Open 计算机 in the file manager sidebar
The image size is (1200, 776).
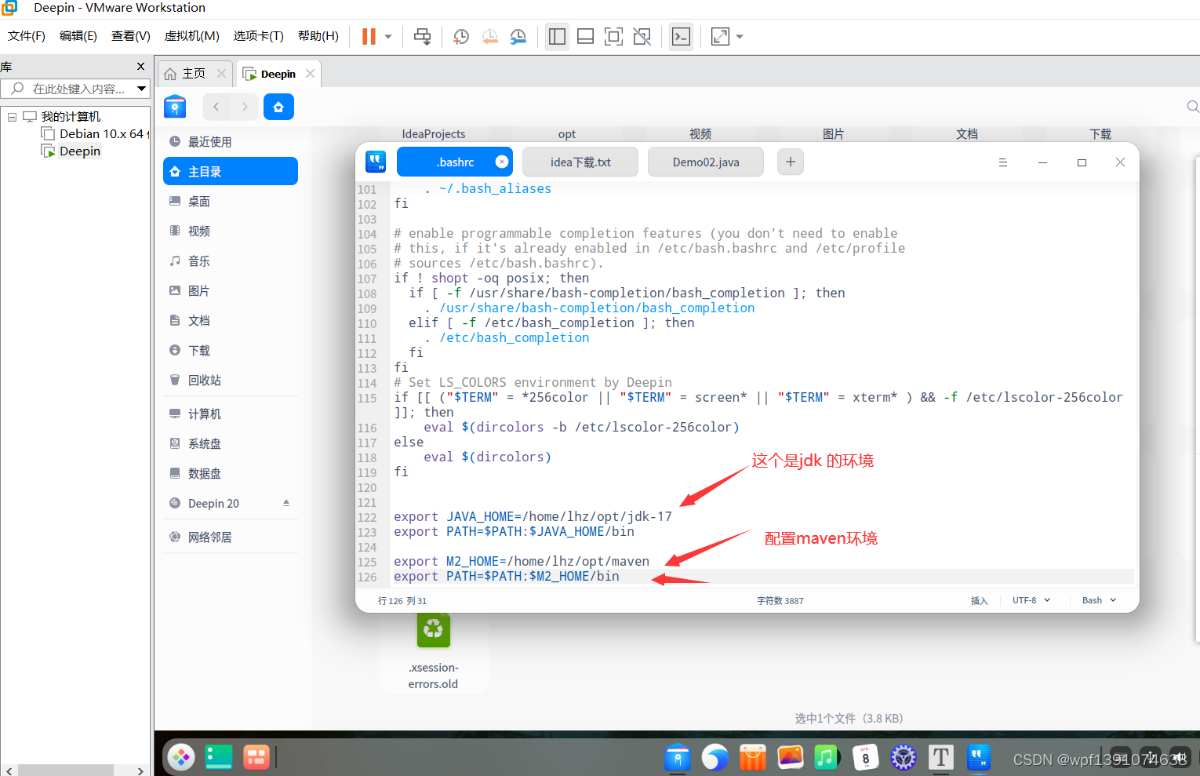pos(231,414)
